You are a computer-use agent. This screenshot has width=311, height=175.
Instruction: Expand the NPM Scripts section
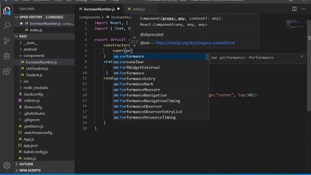(17, 171)
